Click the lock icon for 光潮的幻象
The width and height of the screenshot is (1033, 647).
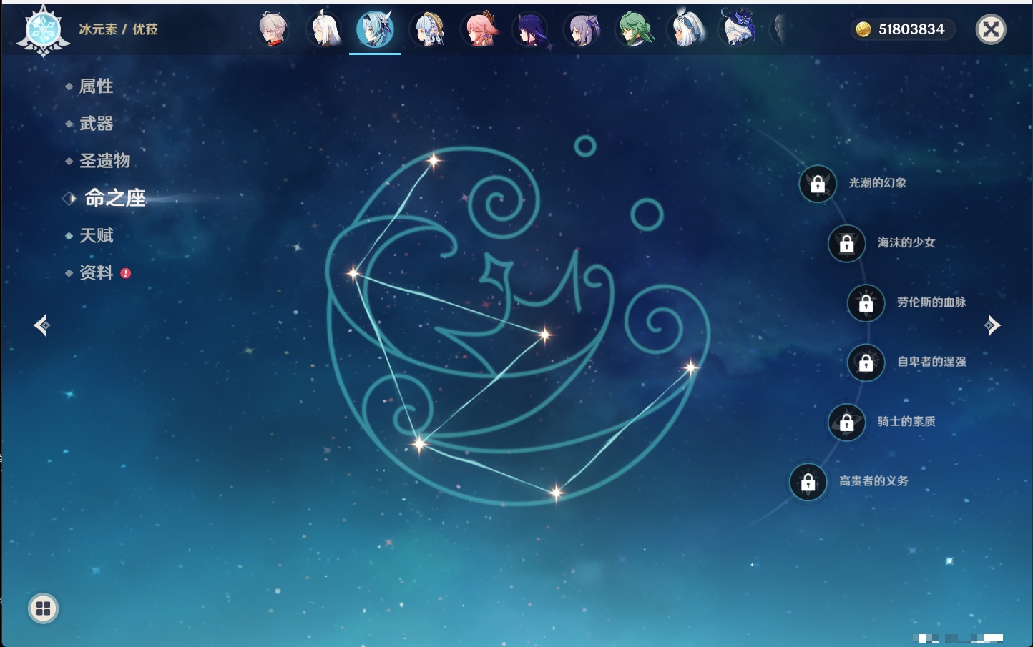coord(818,184)
